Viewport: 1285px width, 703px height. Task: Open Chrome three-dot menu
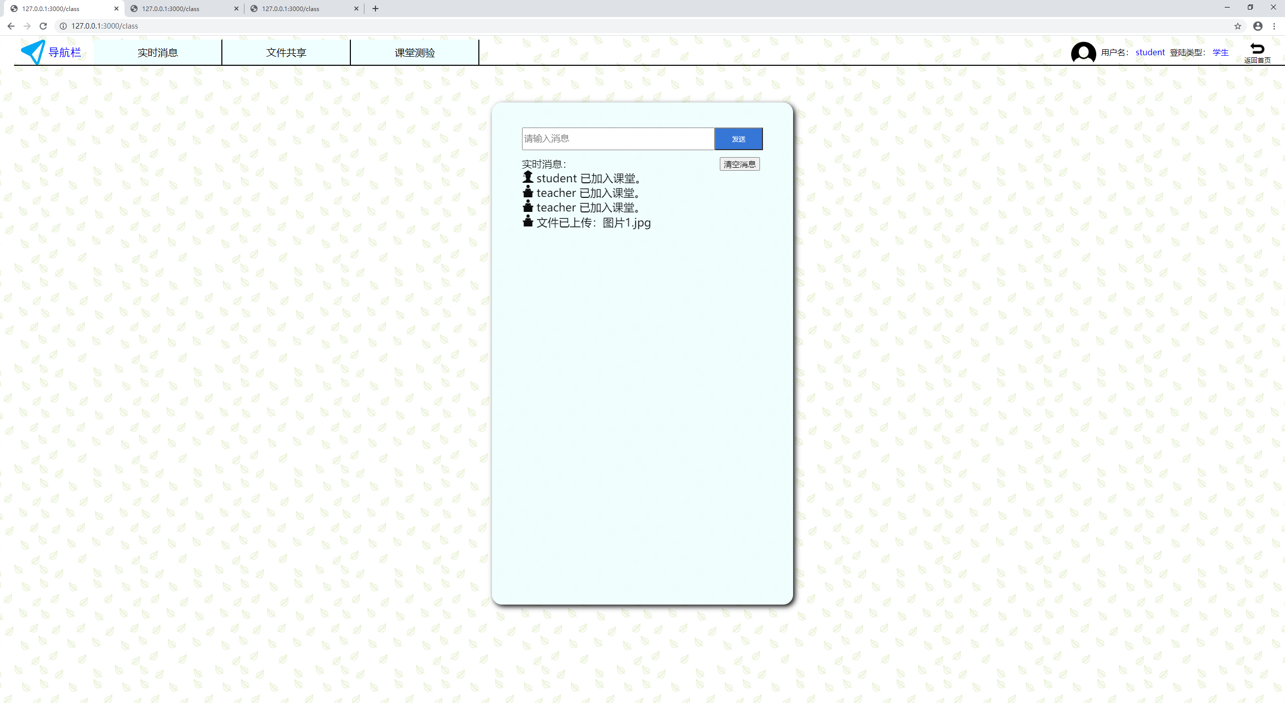(1274, 26)
